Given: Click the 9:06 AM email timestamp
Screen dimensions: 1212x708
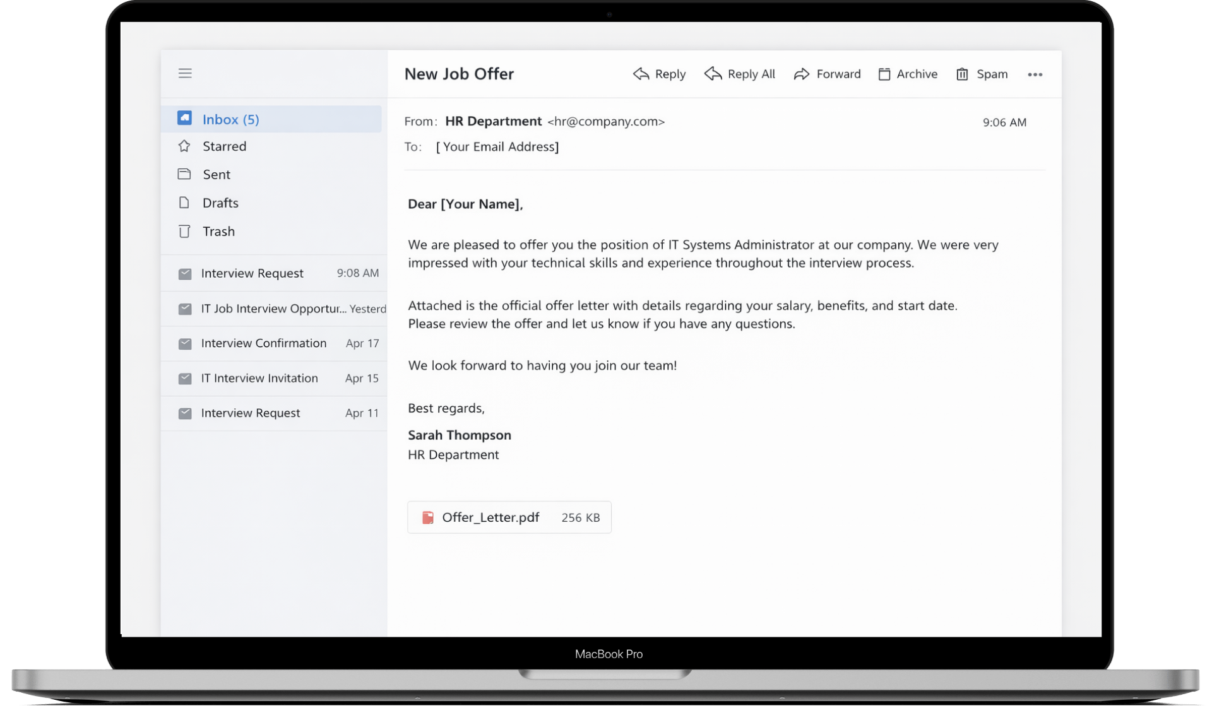Looking at the screenshot, I should click(x=1004, y=122).
